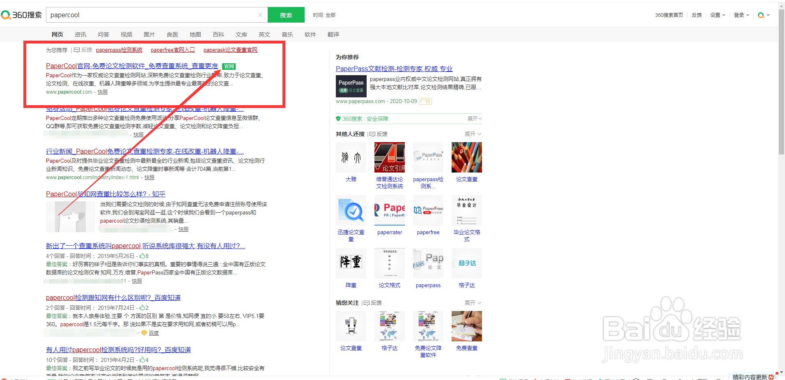Click the paperaski论文查重官网 suggestion link

230,50
